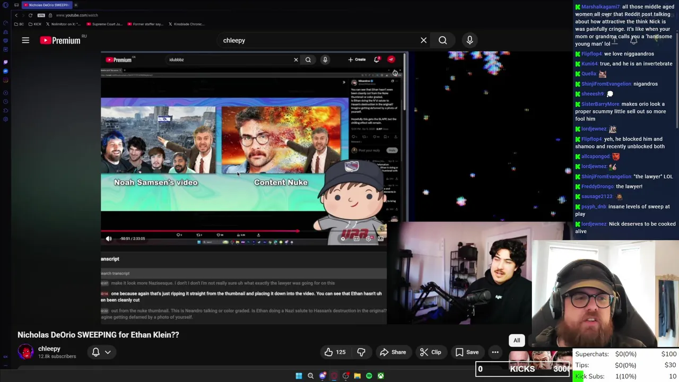Mute the video player volume
Image resolution: width=679 pixels, height=382 pixels.
point(109,239)
